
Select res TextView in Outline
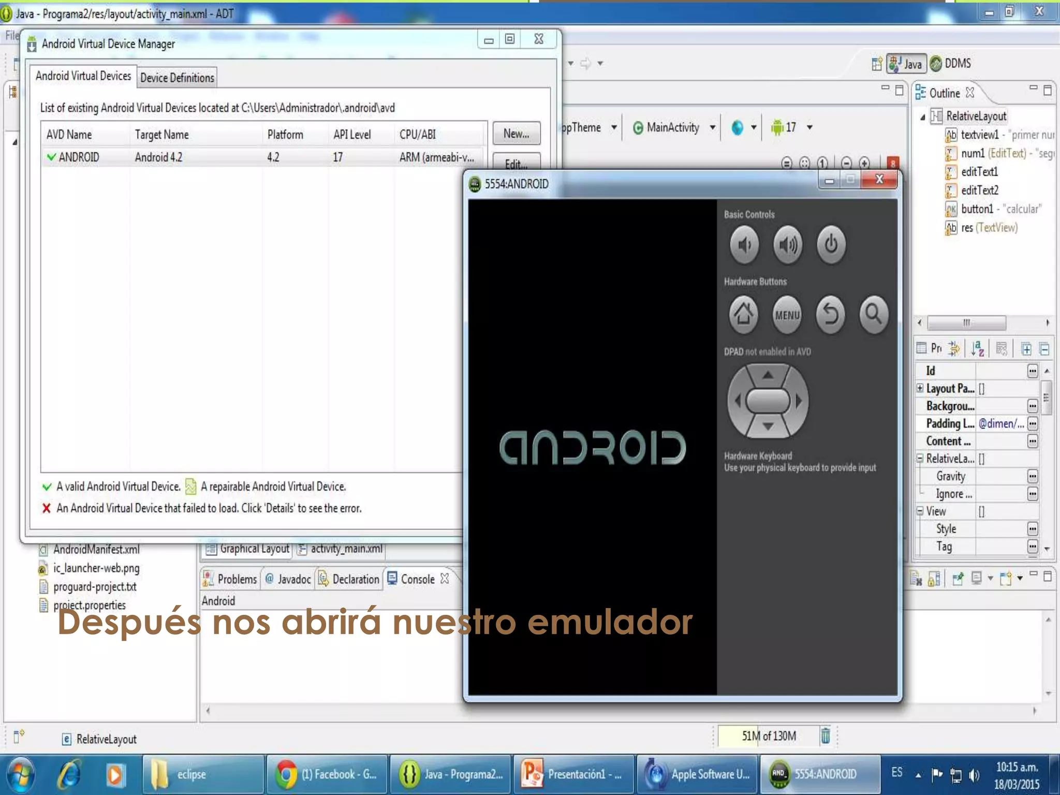(981, 228)
